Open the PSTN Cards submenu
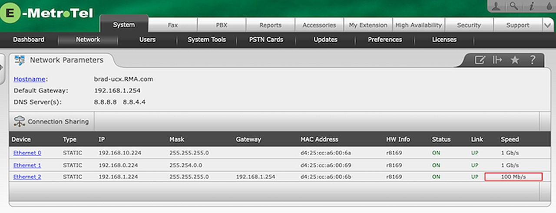The width and height of the screenshot is (556, 213). pyautogui.click(x=266, y=39)
